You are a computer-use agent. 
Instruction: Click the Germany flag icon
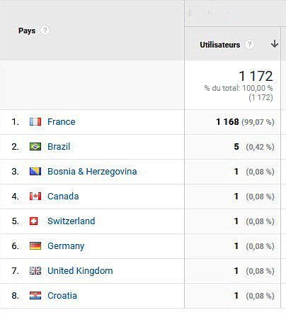coord(35,246)
